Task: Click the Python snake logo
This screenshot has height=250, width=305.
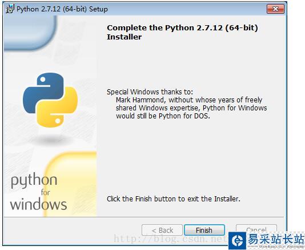Action: pos(50,100)
